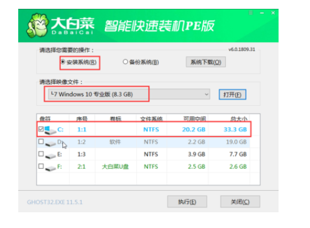The width and height of the screenshot is (310, 228).
Task: Click the 序号 column header
Action: 82,119
